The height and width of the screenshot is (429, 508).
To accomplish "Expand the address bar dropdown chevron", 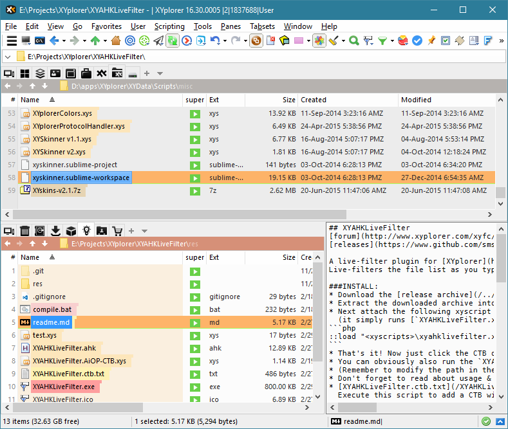I will click(8, 57).
